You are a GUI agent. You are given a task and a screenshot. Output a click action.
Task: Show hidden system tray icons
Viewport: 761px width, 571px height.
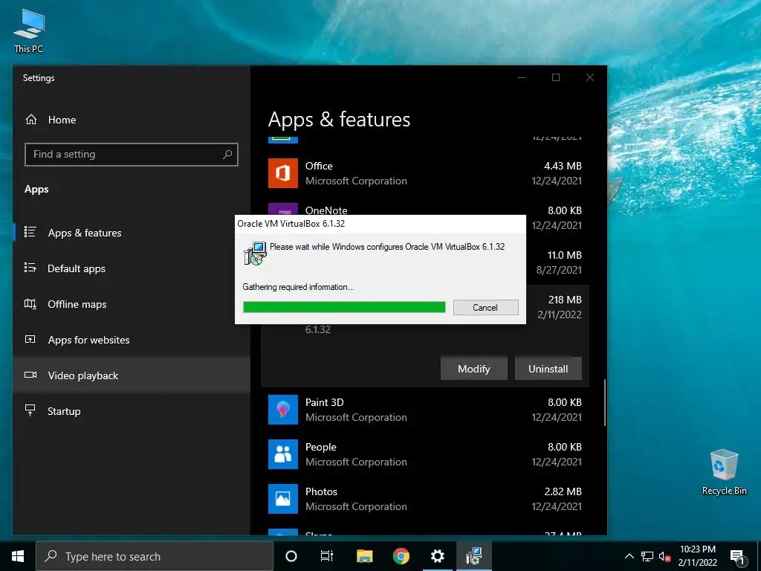(629, 556)
